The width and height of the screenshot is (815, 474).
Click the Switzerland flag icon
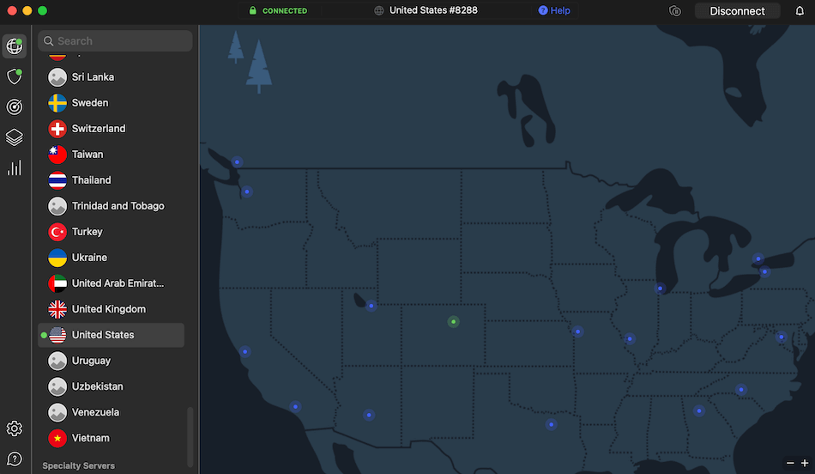pos(57,129)
